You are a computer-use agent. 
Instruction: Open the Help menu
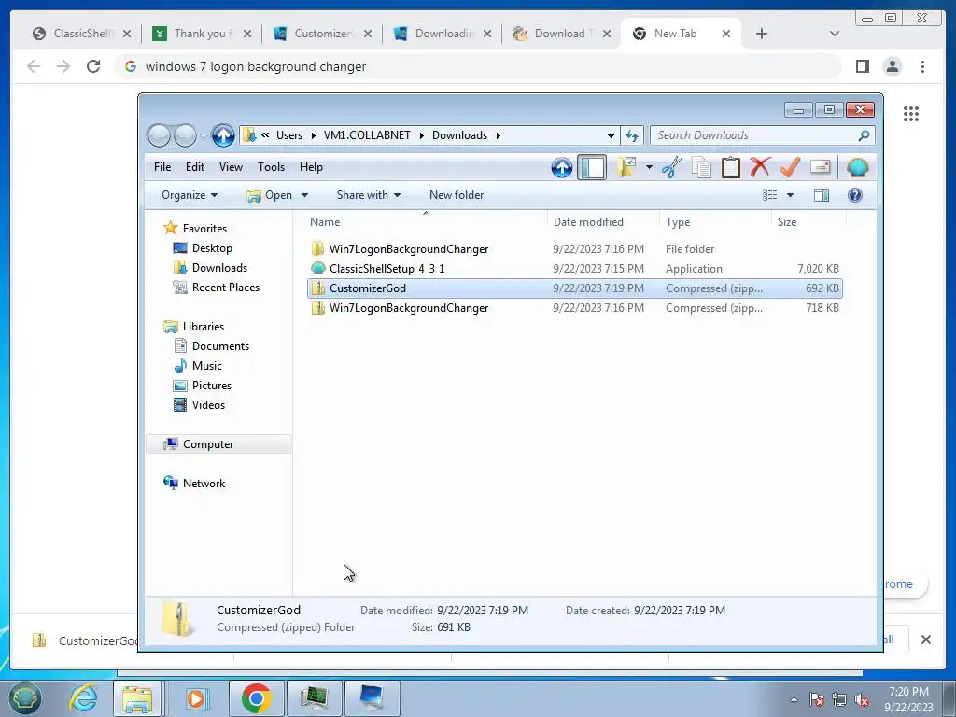311,167
